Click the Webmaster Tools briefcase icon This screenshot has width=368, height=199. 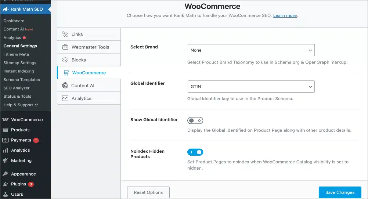click(65, 47)
